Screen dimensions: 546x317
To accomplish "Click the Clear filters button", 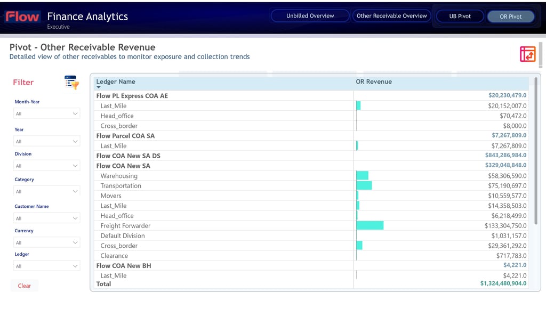I will pos(25,286).
